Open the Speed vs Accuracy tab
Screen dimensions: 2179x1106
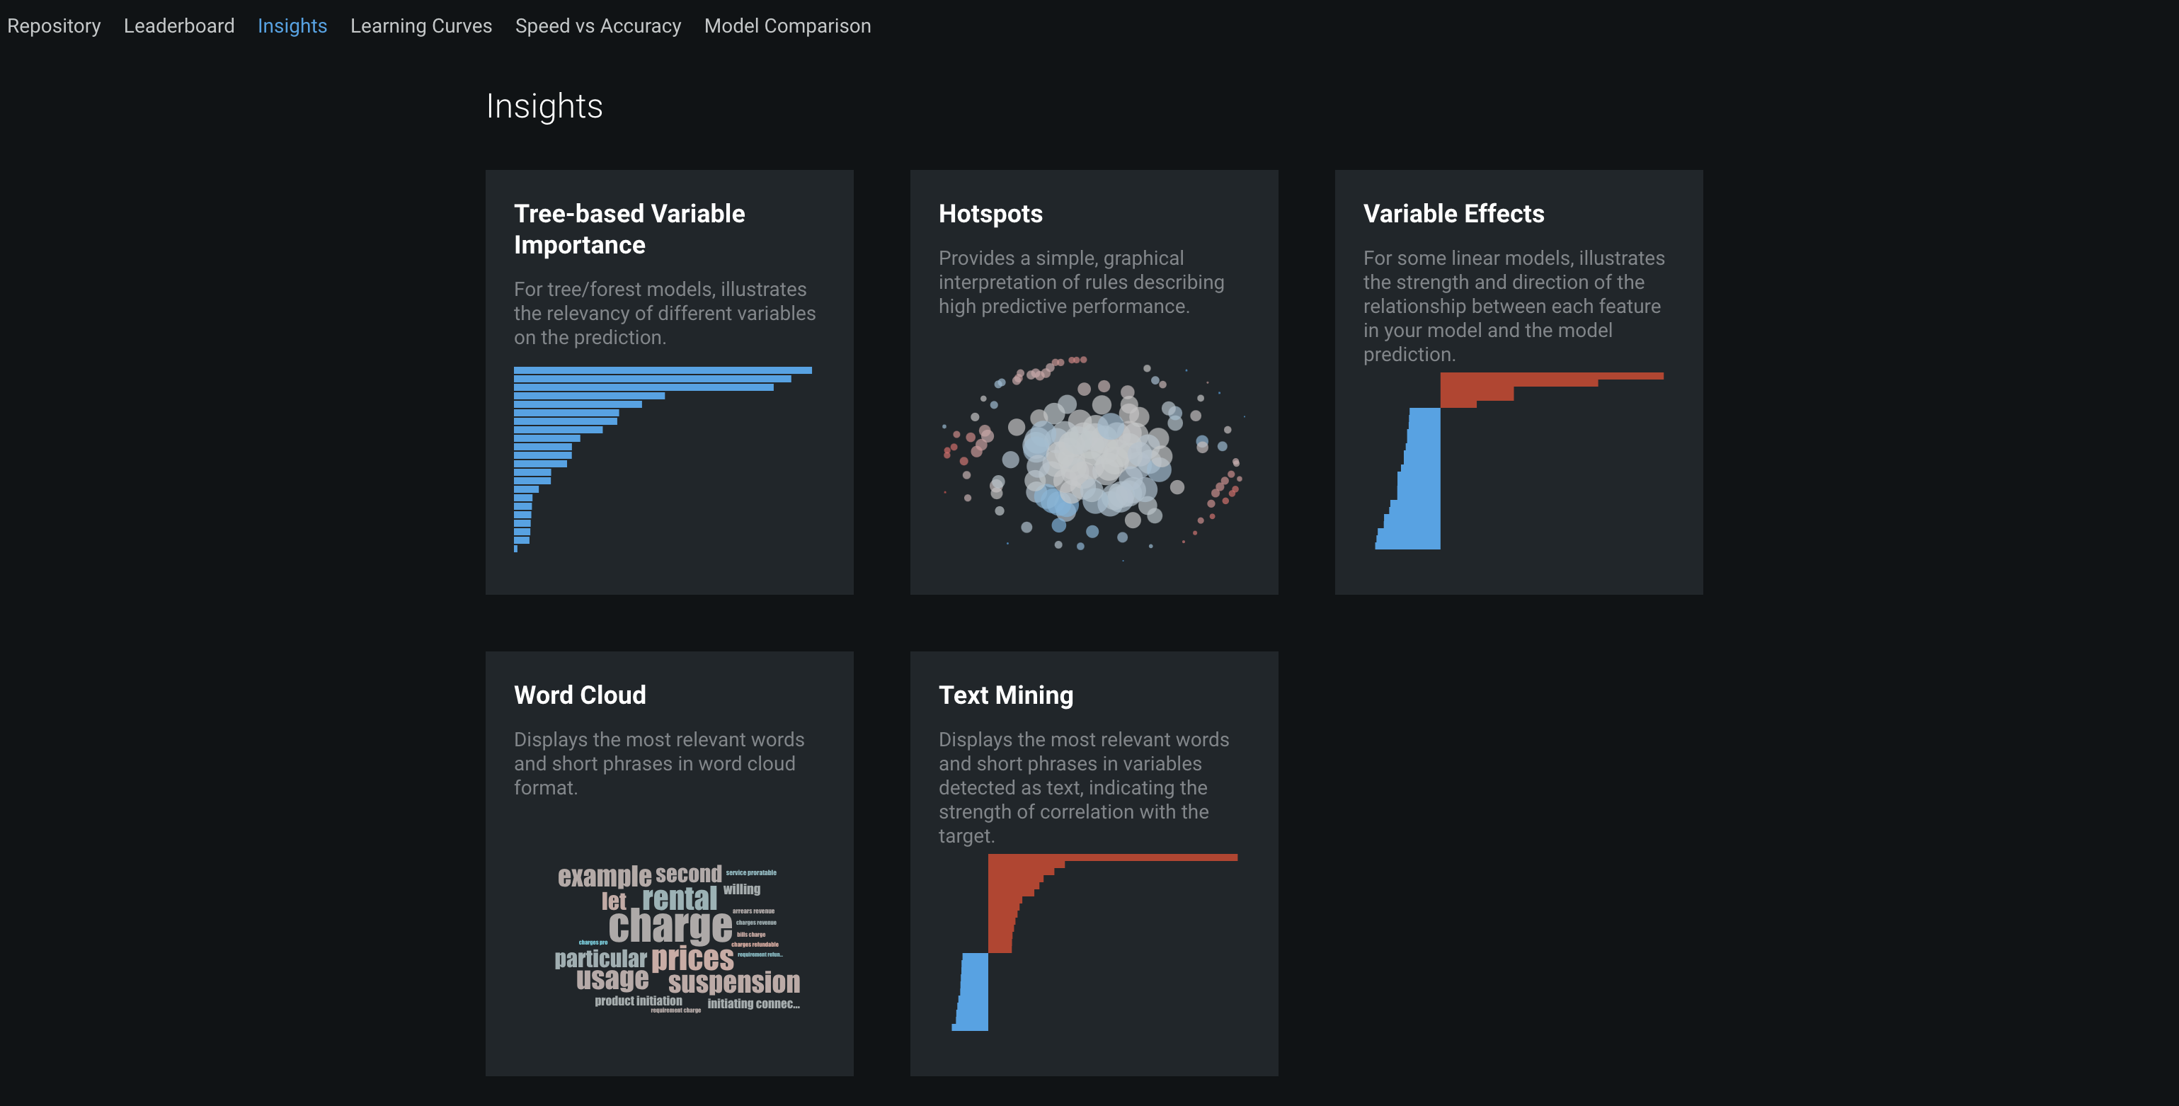pyautogui.click(x=598, y=26)
